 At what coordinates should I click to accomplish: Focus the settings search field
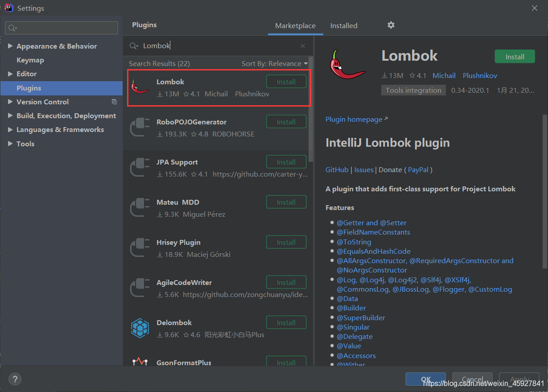tap(62, 28)
